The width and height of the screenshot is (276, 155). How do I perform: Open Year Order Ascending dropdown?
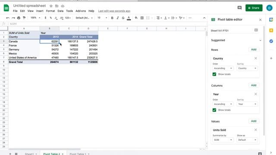pyautogui.click(x=223, y=104)
